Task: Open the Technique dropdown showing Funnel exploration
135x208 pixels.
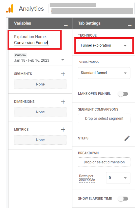Action: (x=104, y=45)
